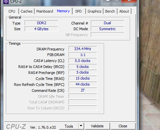Click the DRAM Frequency label

51,49
